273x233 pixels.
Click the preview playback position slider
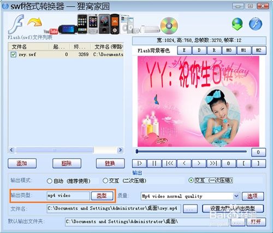tap(191, 152)
